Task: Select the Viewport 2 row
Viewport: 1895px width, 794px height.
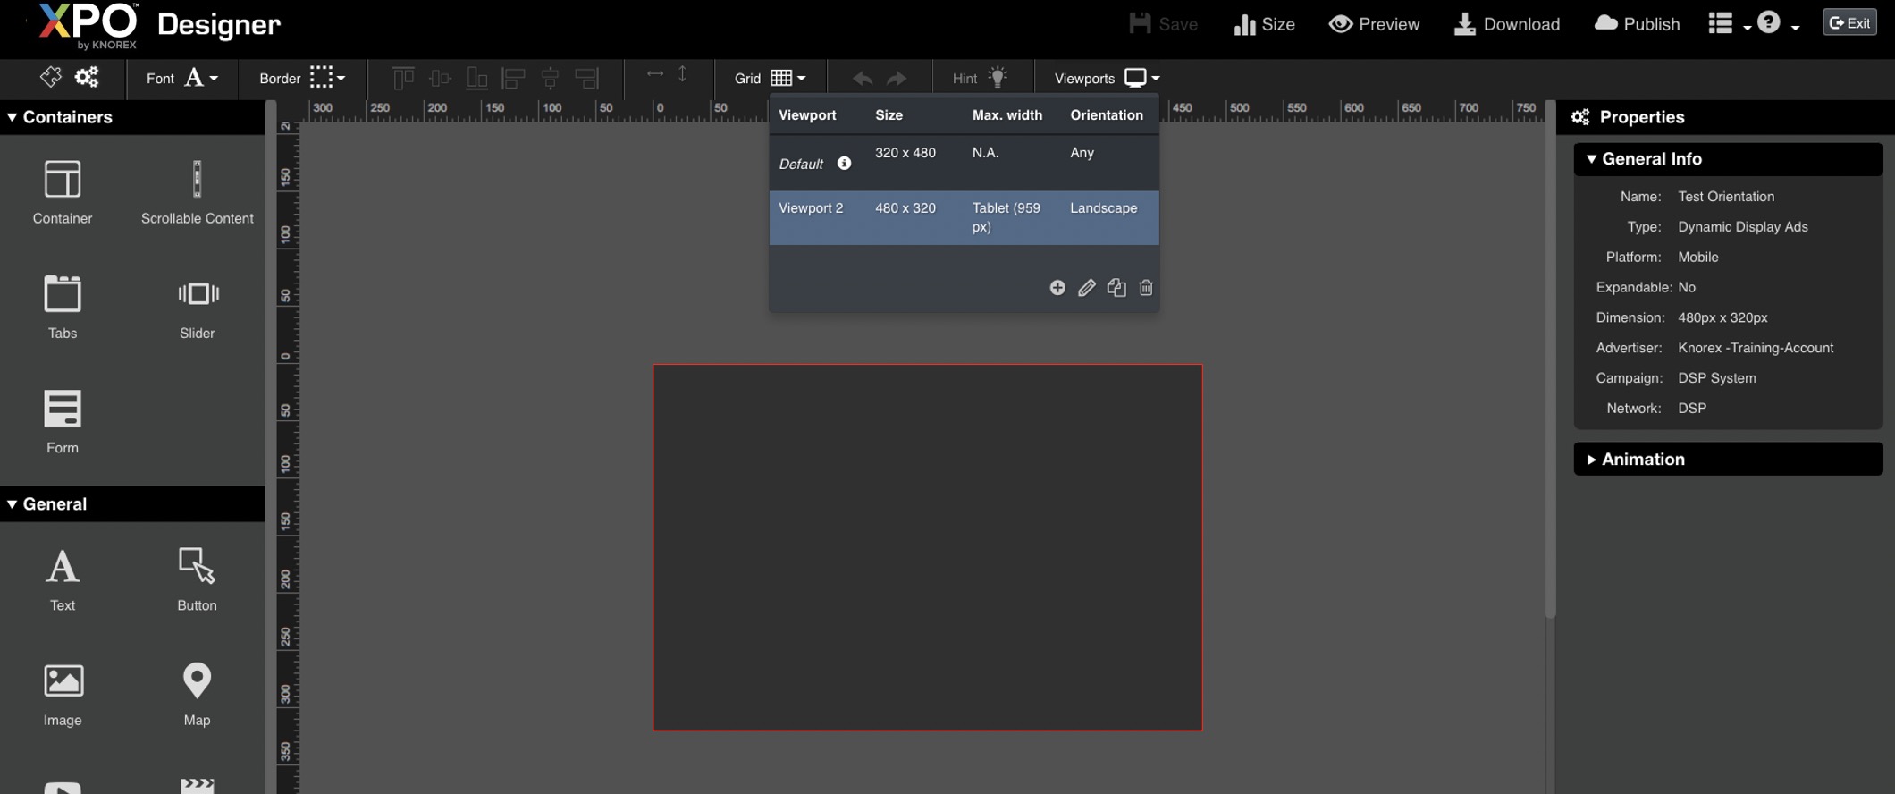Action: 963,217
